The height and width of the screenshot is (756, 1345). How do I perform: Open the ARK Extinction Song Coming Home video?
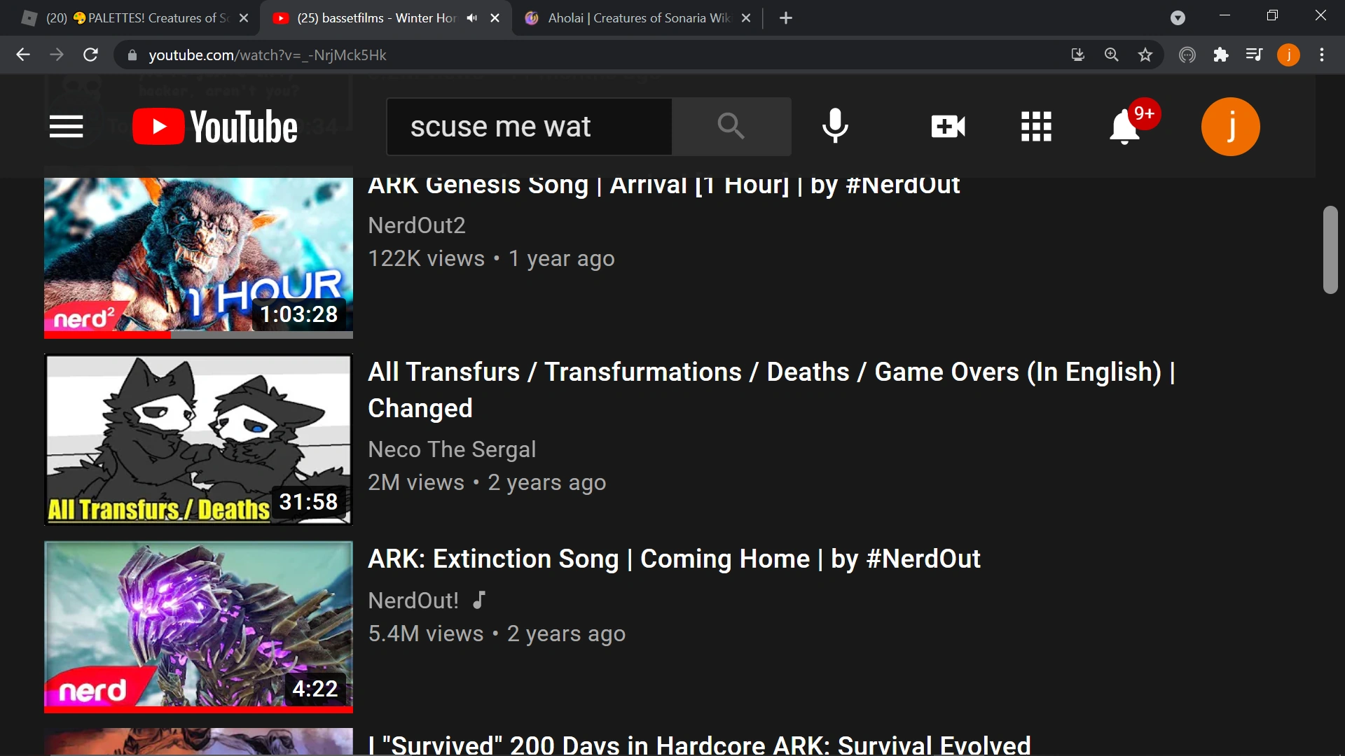tap(674, 559)
